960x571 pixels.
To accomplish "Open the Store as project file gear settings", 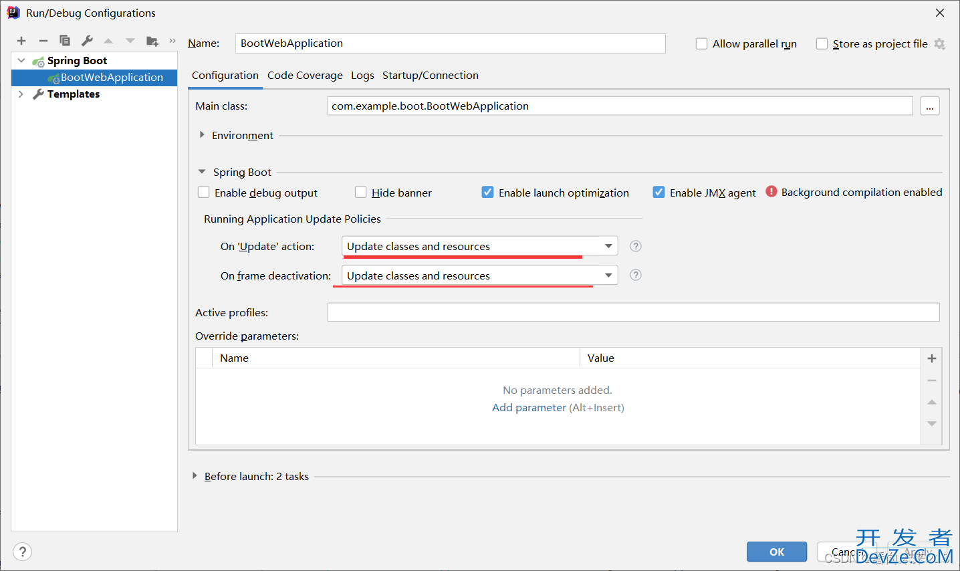I will [x=939, y=43].
